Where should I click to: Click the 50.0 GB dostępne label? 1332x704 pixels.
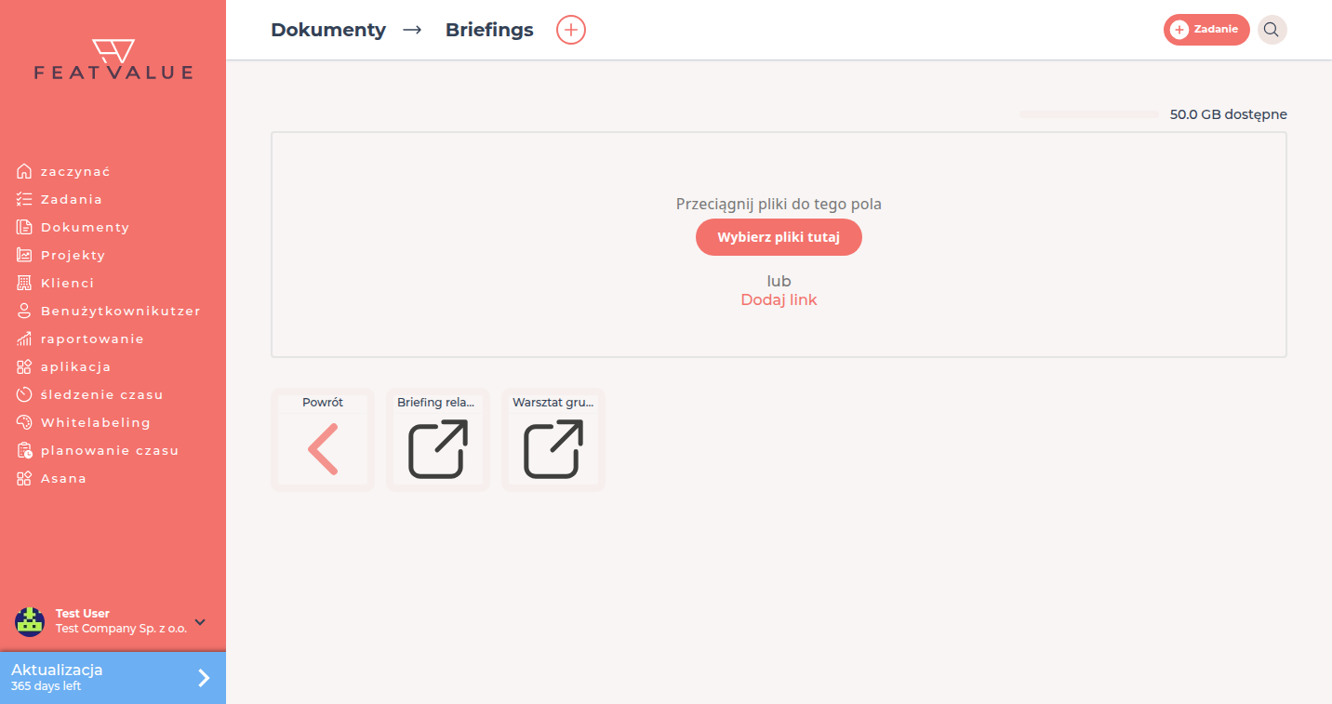1229,114
